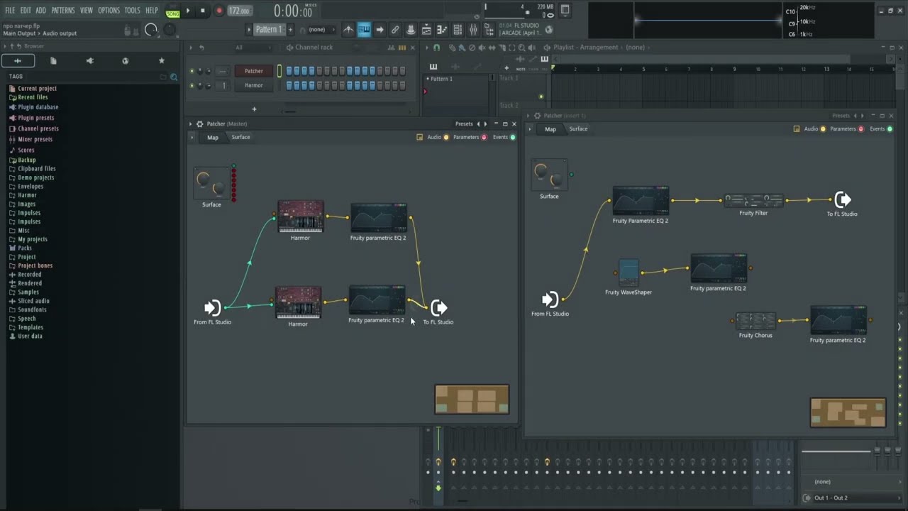
Task: Click the Stop button in transport
Action: (x=203, y=11)
